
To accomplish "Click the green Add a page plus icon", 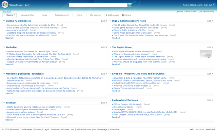I will pos(106,15).
